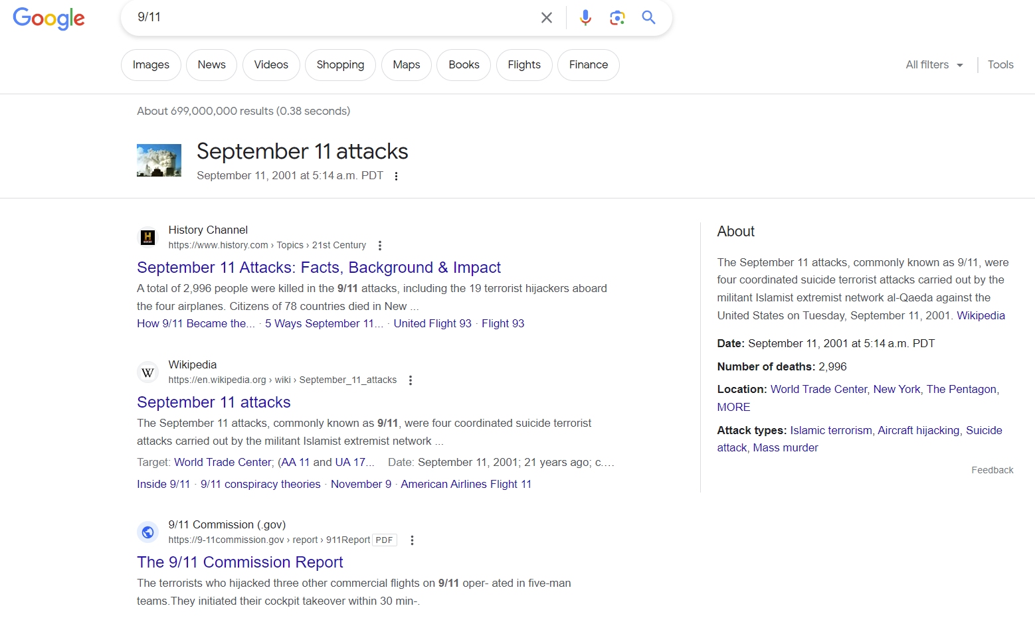Click the 9/11 Commission globe favicon
1035x618 pixels.
[x=148, y=532]
